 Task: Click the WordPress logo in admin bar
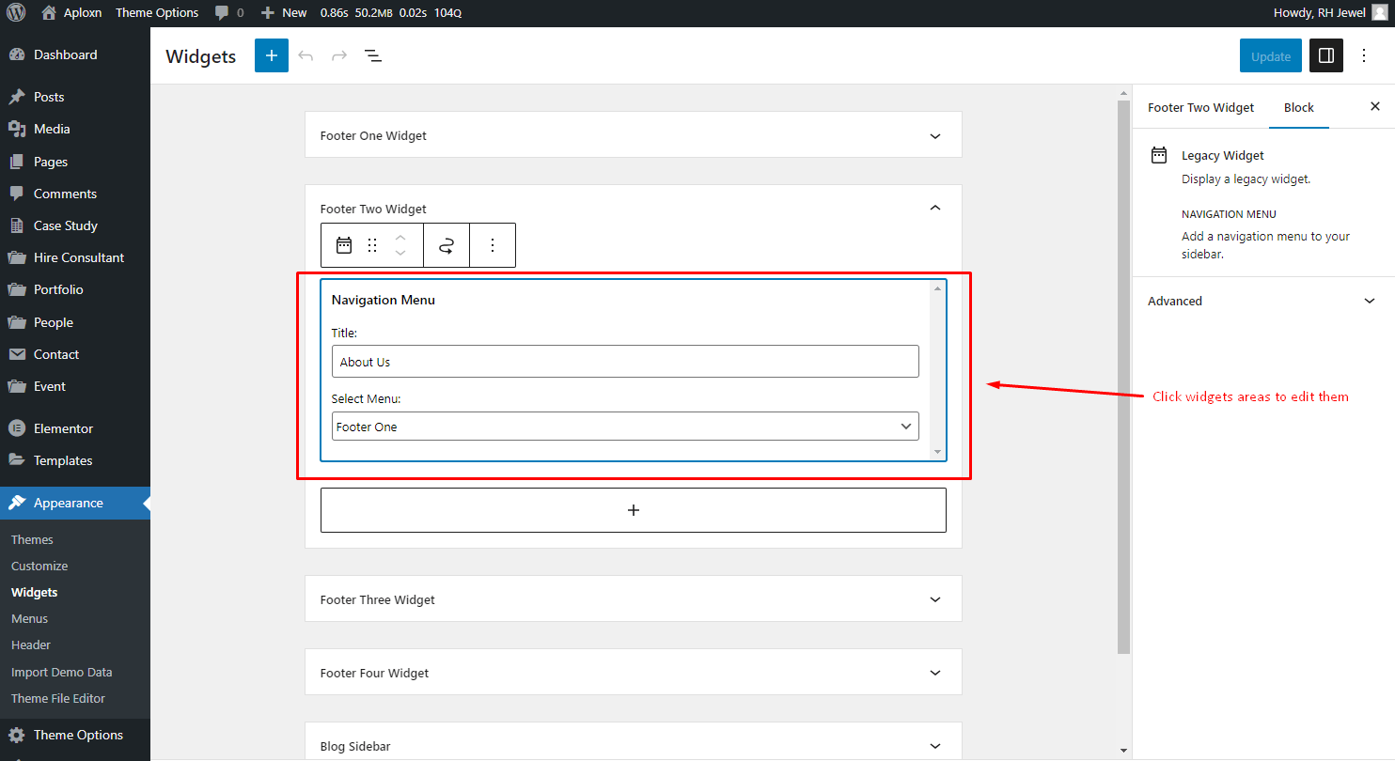(x=16, y=13)
